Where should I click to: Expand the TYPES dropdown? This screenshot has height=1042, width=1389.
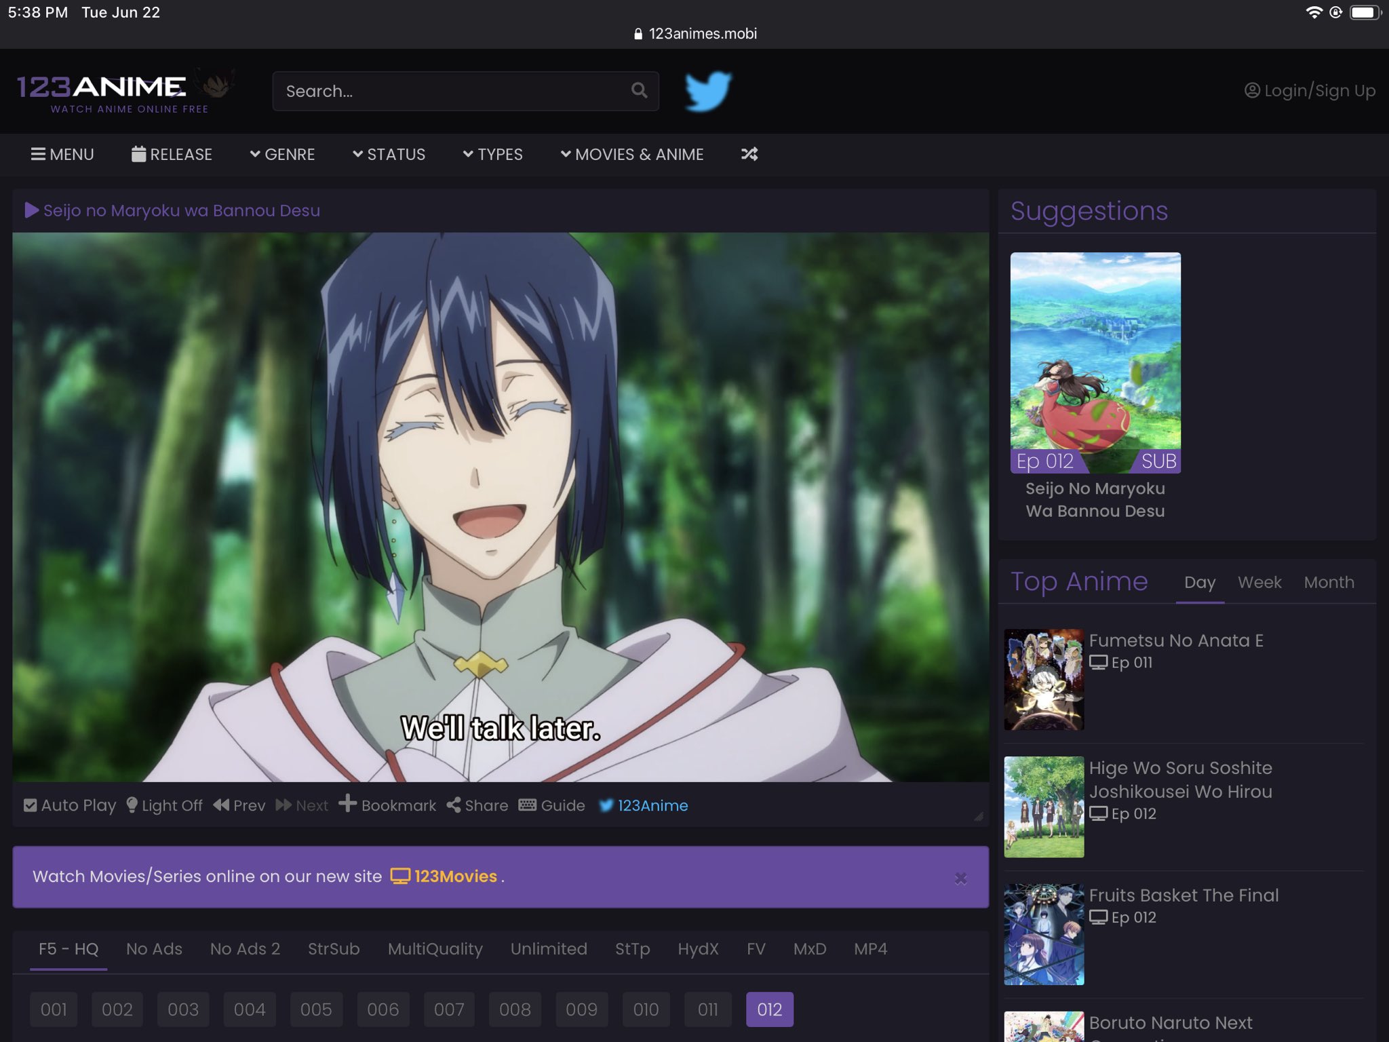click(x=493, y=154)
